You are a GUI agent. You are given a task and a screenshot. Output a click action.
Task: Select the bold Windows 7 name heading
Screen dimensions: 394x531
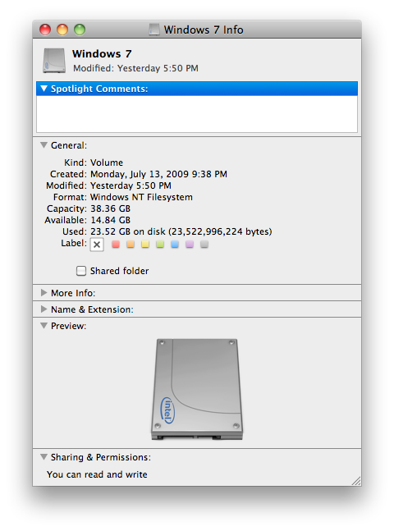pos(102,54)
